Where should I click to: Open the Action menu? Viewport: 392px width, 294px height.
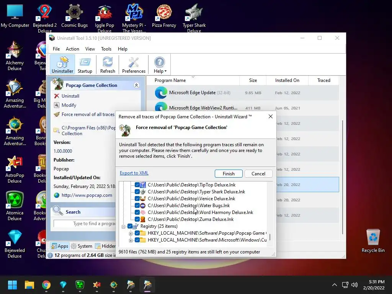(72, 49)
